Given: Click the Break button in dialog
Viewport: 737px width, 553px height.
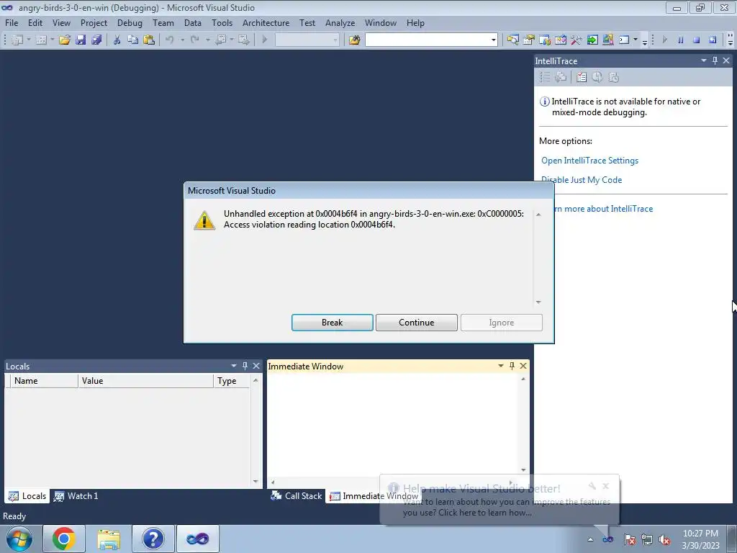Looking at the screenshot, I should [333, 323].
